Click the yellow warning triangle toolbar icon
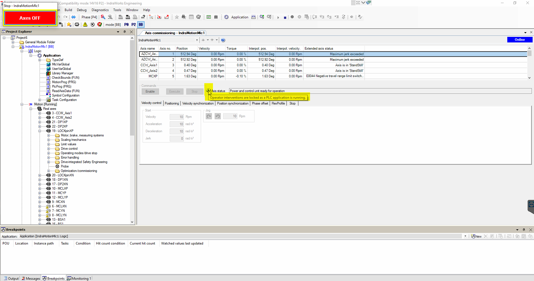 pyautogui.click(x=85, y=25)
